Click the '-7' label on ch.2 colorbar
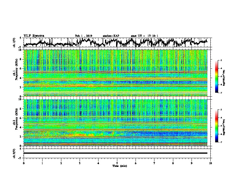This screenshot has width=237, height=183. pyautogui.click(x=221, y=142)
